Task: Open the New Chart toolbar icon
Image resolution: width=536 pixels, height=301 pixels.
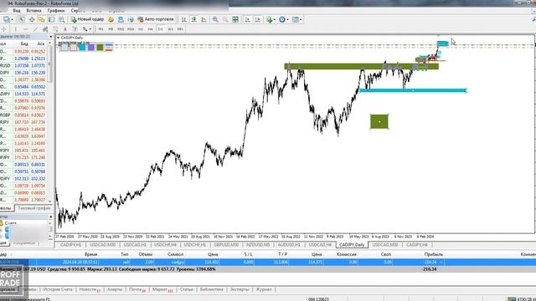Action: 6,20
